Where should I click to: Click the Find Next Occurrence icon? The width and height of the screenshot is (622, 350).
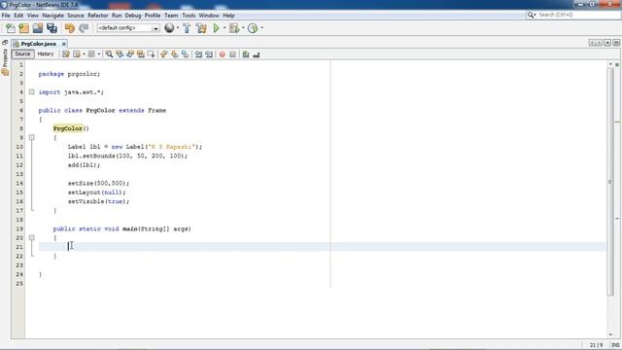(x=129, y=54)
